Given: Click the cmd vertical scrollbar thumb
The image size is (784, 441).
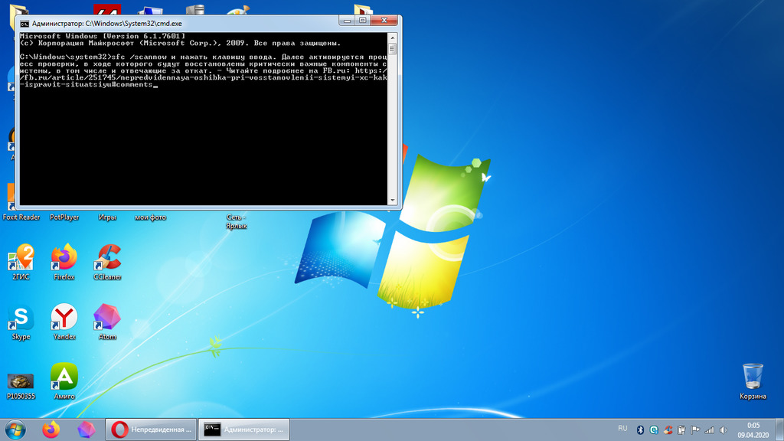Looking at the screenshot, I should point(393,48).
